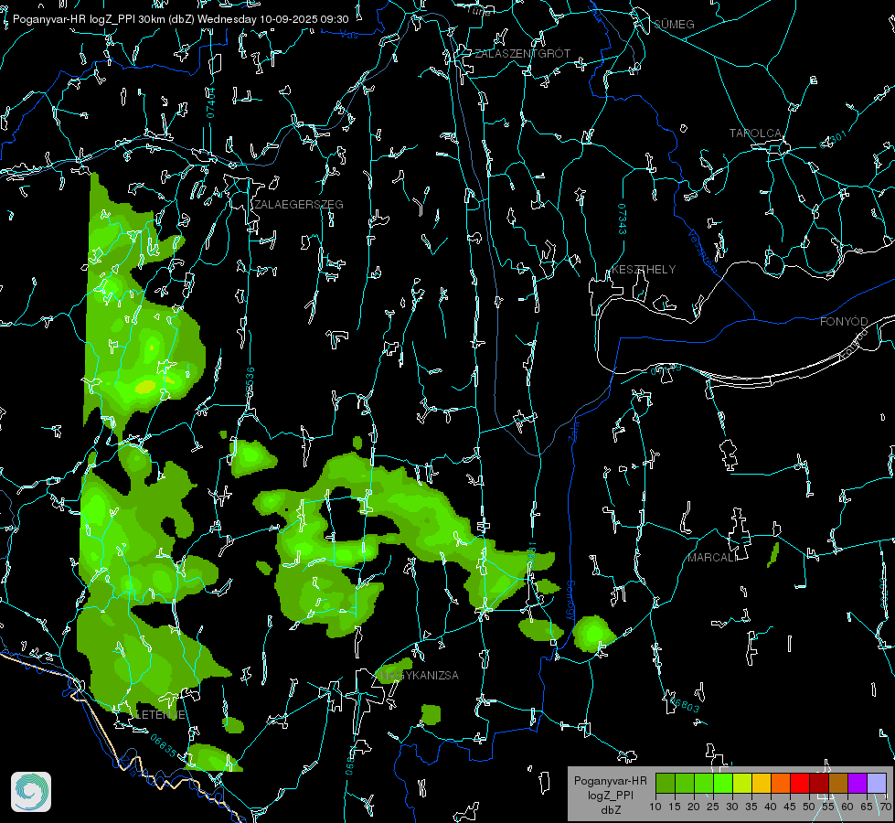Click the KESZTHELY city label

click(644, 270)
